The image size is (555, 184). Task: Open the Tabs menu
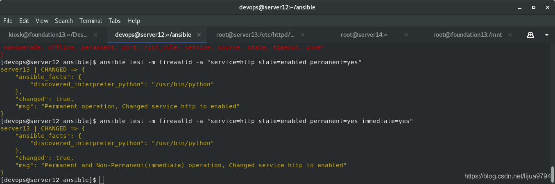click(x=115, y=20)
